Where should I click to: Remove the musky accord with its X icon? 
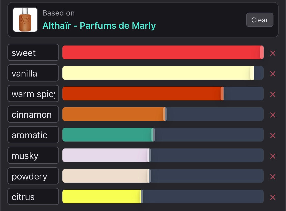[x=273, y=156]
